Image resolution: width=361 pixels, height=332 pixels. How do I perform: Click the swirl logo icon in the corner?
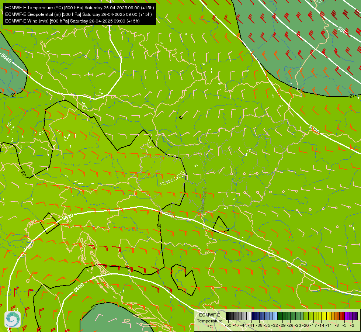point(13,319)
